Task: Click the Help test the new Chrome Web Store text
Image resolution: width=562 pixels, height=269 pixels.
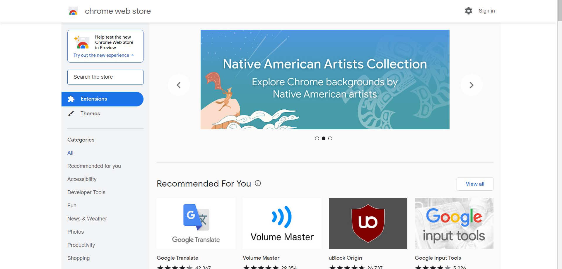Action: pyautogui.click(x=114, y=42)
